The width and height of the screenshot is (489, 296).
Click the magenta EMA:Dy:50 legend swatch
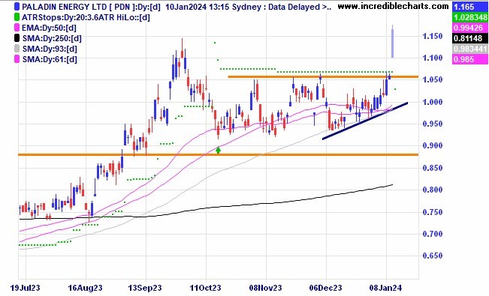point(17,28)
